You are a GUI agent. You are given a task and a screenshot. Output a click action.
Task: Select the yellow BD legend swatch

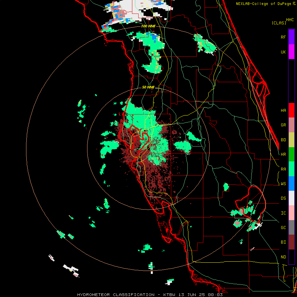(x=291, y=140)
